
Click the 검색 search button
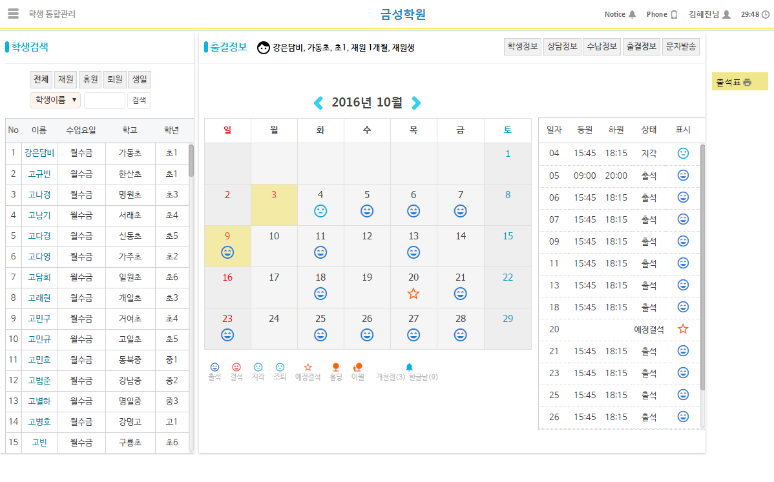(139, 101)
